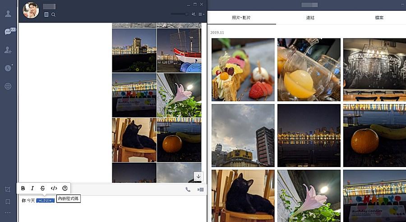Viewport: 406px width, 222px height.
Task: Toggle strikethrough formatting on selected text
Action: [x=43, y=188]
